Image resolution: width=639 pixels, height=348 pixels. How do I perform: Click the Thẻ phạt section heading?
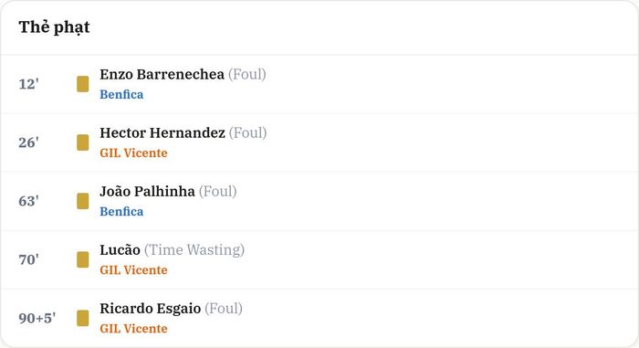[54, 27]
